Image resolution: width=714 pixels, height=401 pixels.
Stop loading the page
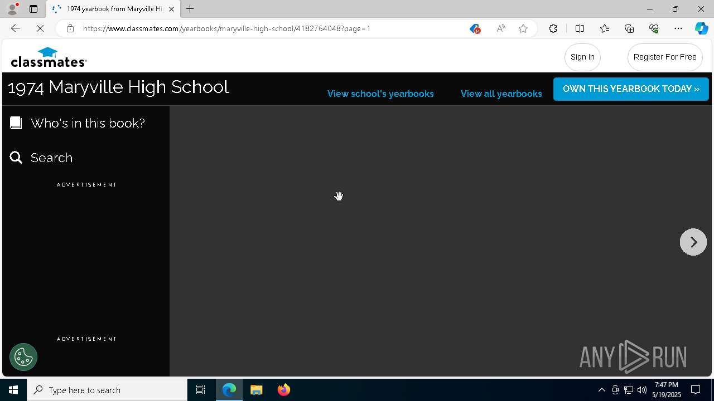(x=40, y=28)
